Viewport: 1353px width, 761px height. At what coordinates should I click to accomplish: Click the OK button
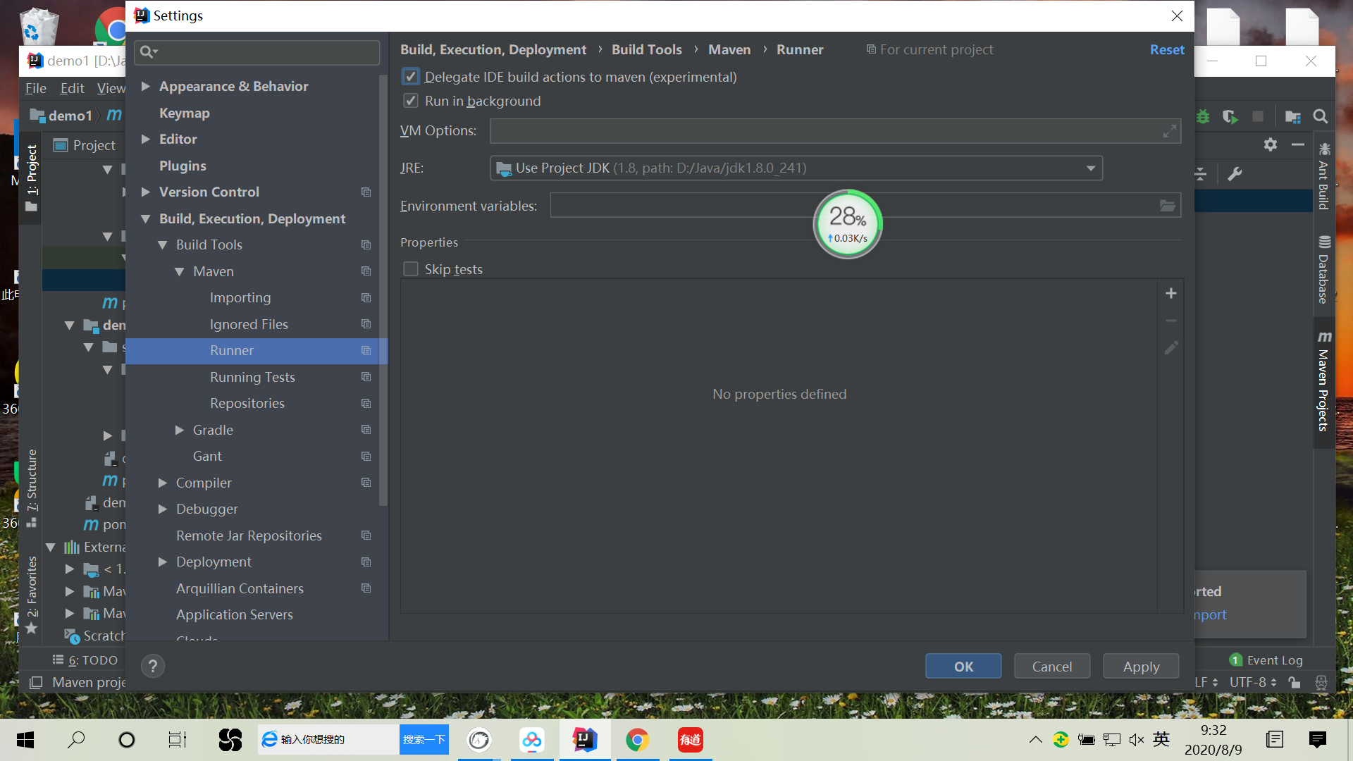[963, 667]
